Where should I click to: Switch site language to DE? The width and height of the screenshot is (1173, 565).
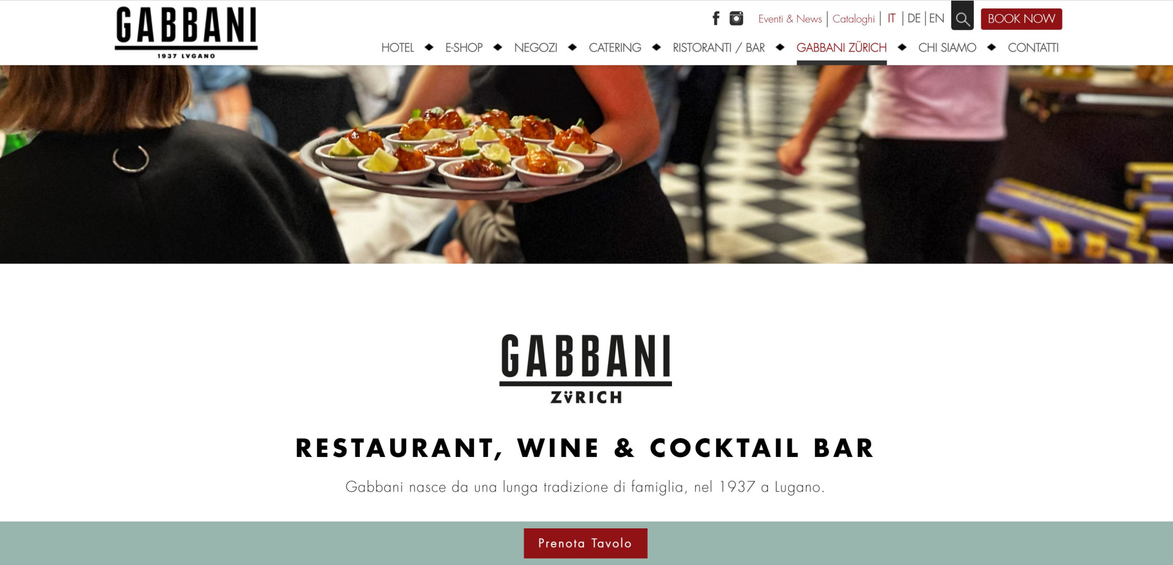coord(914,18)
